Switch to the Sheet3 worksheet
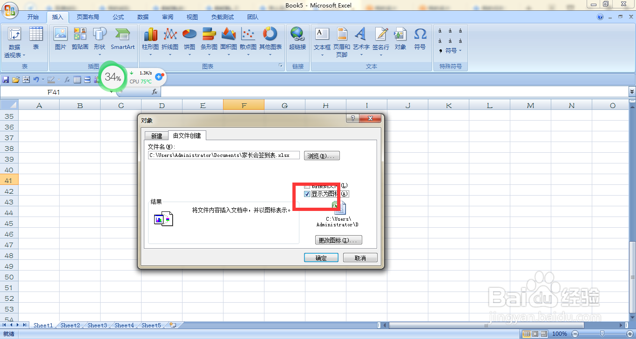The image size is (636, 339). coord(96,325)
